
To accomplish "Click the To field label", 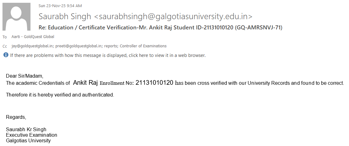I will click(4, 37).
